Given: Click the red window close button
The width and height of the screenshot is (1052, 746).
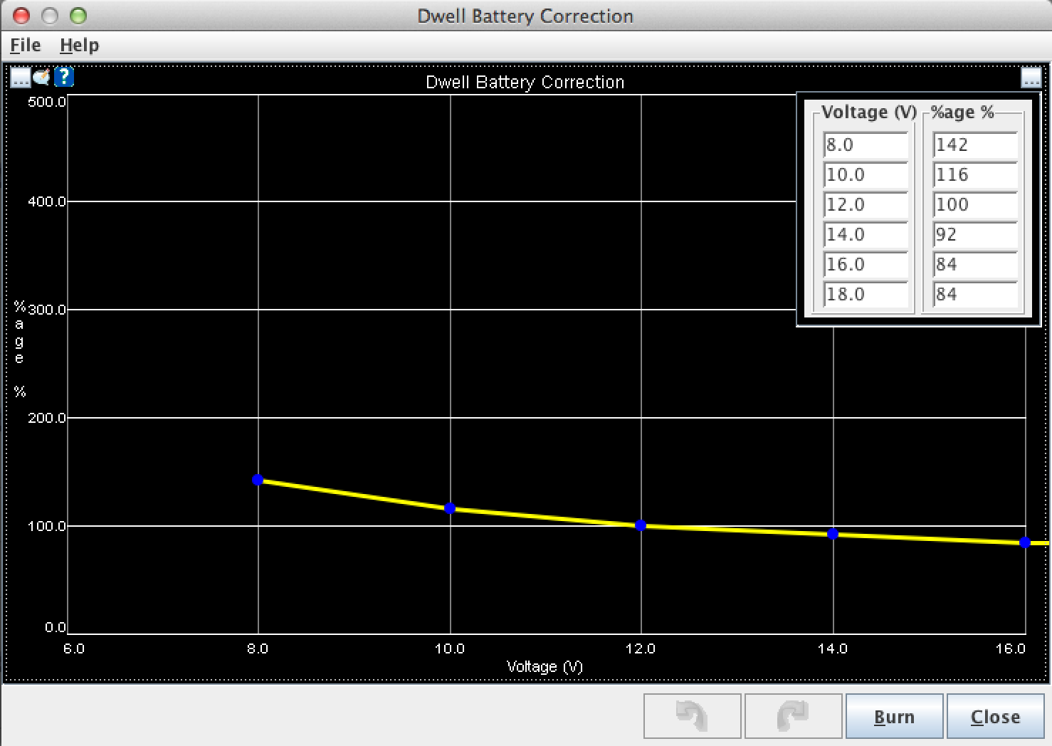Looking at the screenshot, I should [21, 16].
